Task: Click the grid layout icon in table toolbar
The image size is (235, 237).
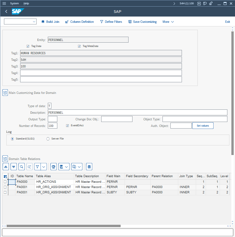Action: click(89, 166)
